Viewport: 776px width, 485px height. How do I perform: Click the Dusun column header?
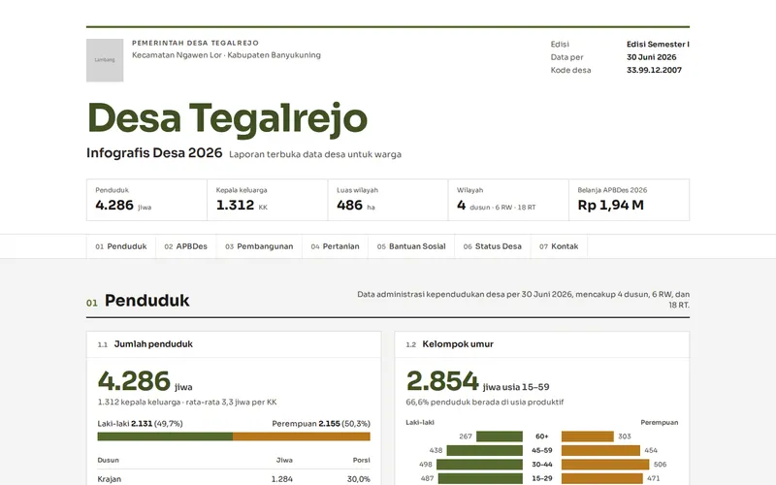108,460
